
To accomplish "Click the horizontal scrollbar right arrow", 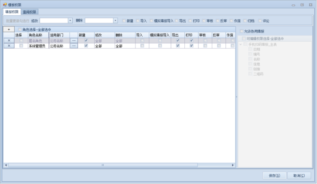I will point(233,165).
